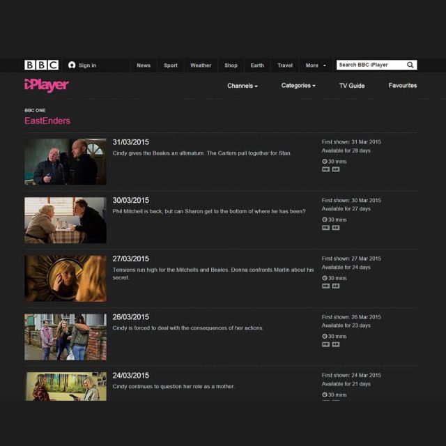Viewport: 446px width, 446px height.
Task: Click 'Available for 21 days' text
Action: point(346,384)
